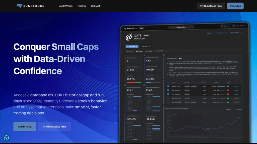Click the external-link icon beside Website

tap(213, 33)
